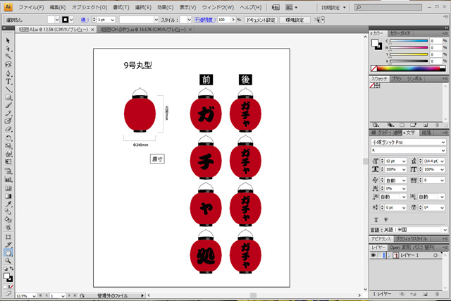Click new swatch icon in Swatches panel
The image size is (451, 301).
426,125
